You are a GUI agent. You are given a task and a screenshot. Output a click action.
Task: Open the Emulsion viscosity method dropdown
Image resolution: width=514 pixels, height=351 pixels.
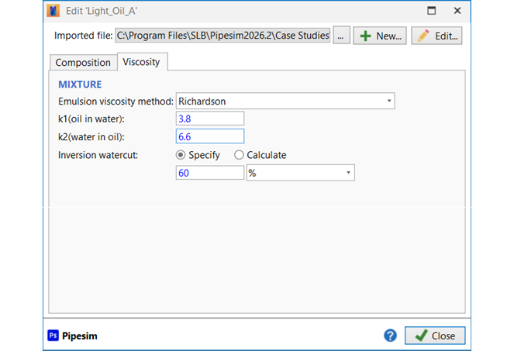click(285, 101)
